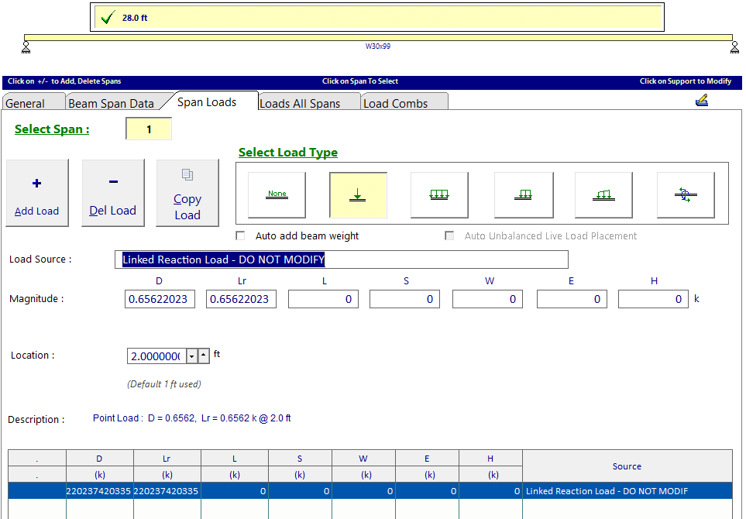The height and width of the screenshot is (519, 746).
Task: Click the W magnitude field
Action: tap(488, 299)
